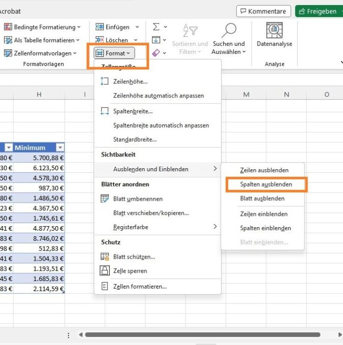Click the Als Tabelle formatieren icon
This screenshot has height=345, width=343.
point(8,40)
